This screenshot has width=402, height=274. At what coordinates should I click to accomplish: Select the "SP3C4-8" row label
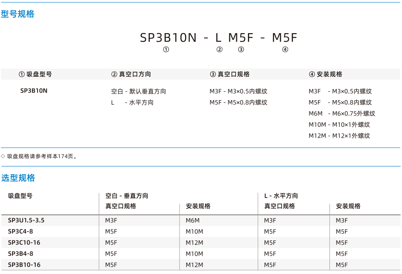(x=20, y=232)
